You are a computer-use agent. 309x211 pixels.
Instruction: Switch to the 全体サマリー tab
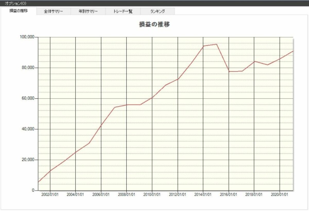click(x=54, y=12)
